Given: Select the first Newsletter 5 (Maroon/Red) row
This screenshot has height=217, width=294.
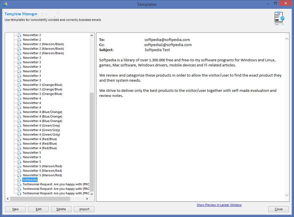Looking at the screenshot, I should pyautogui.click(x=42, y=166).
